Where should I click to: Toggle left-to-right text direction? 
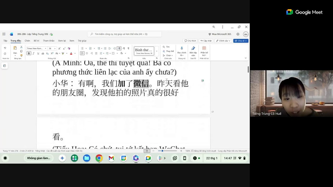[119, 48]
